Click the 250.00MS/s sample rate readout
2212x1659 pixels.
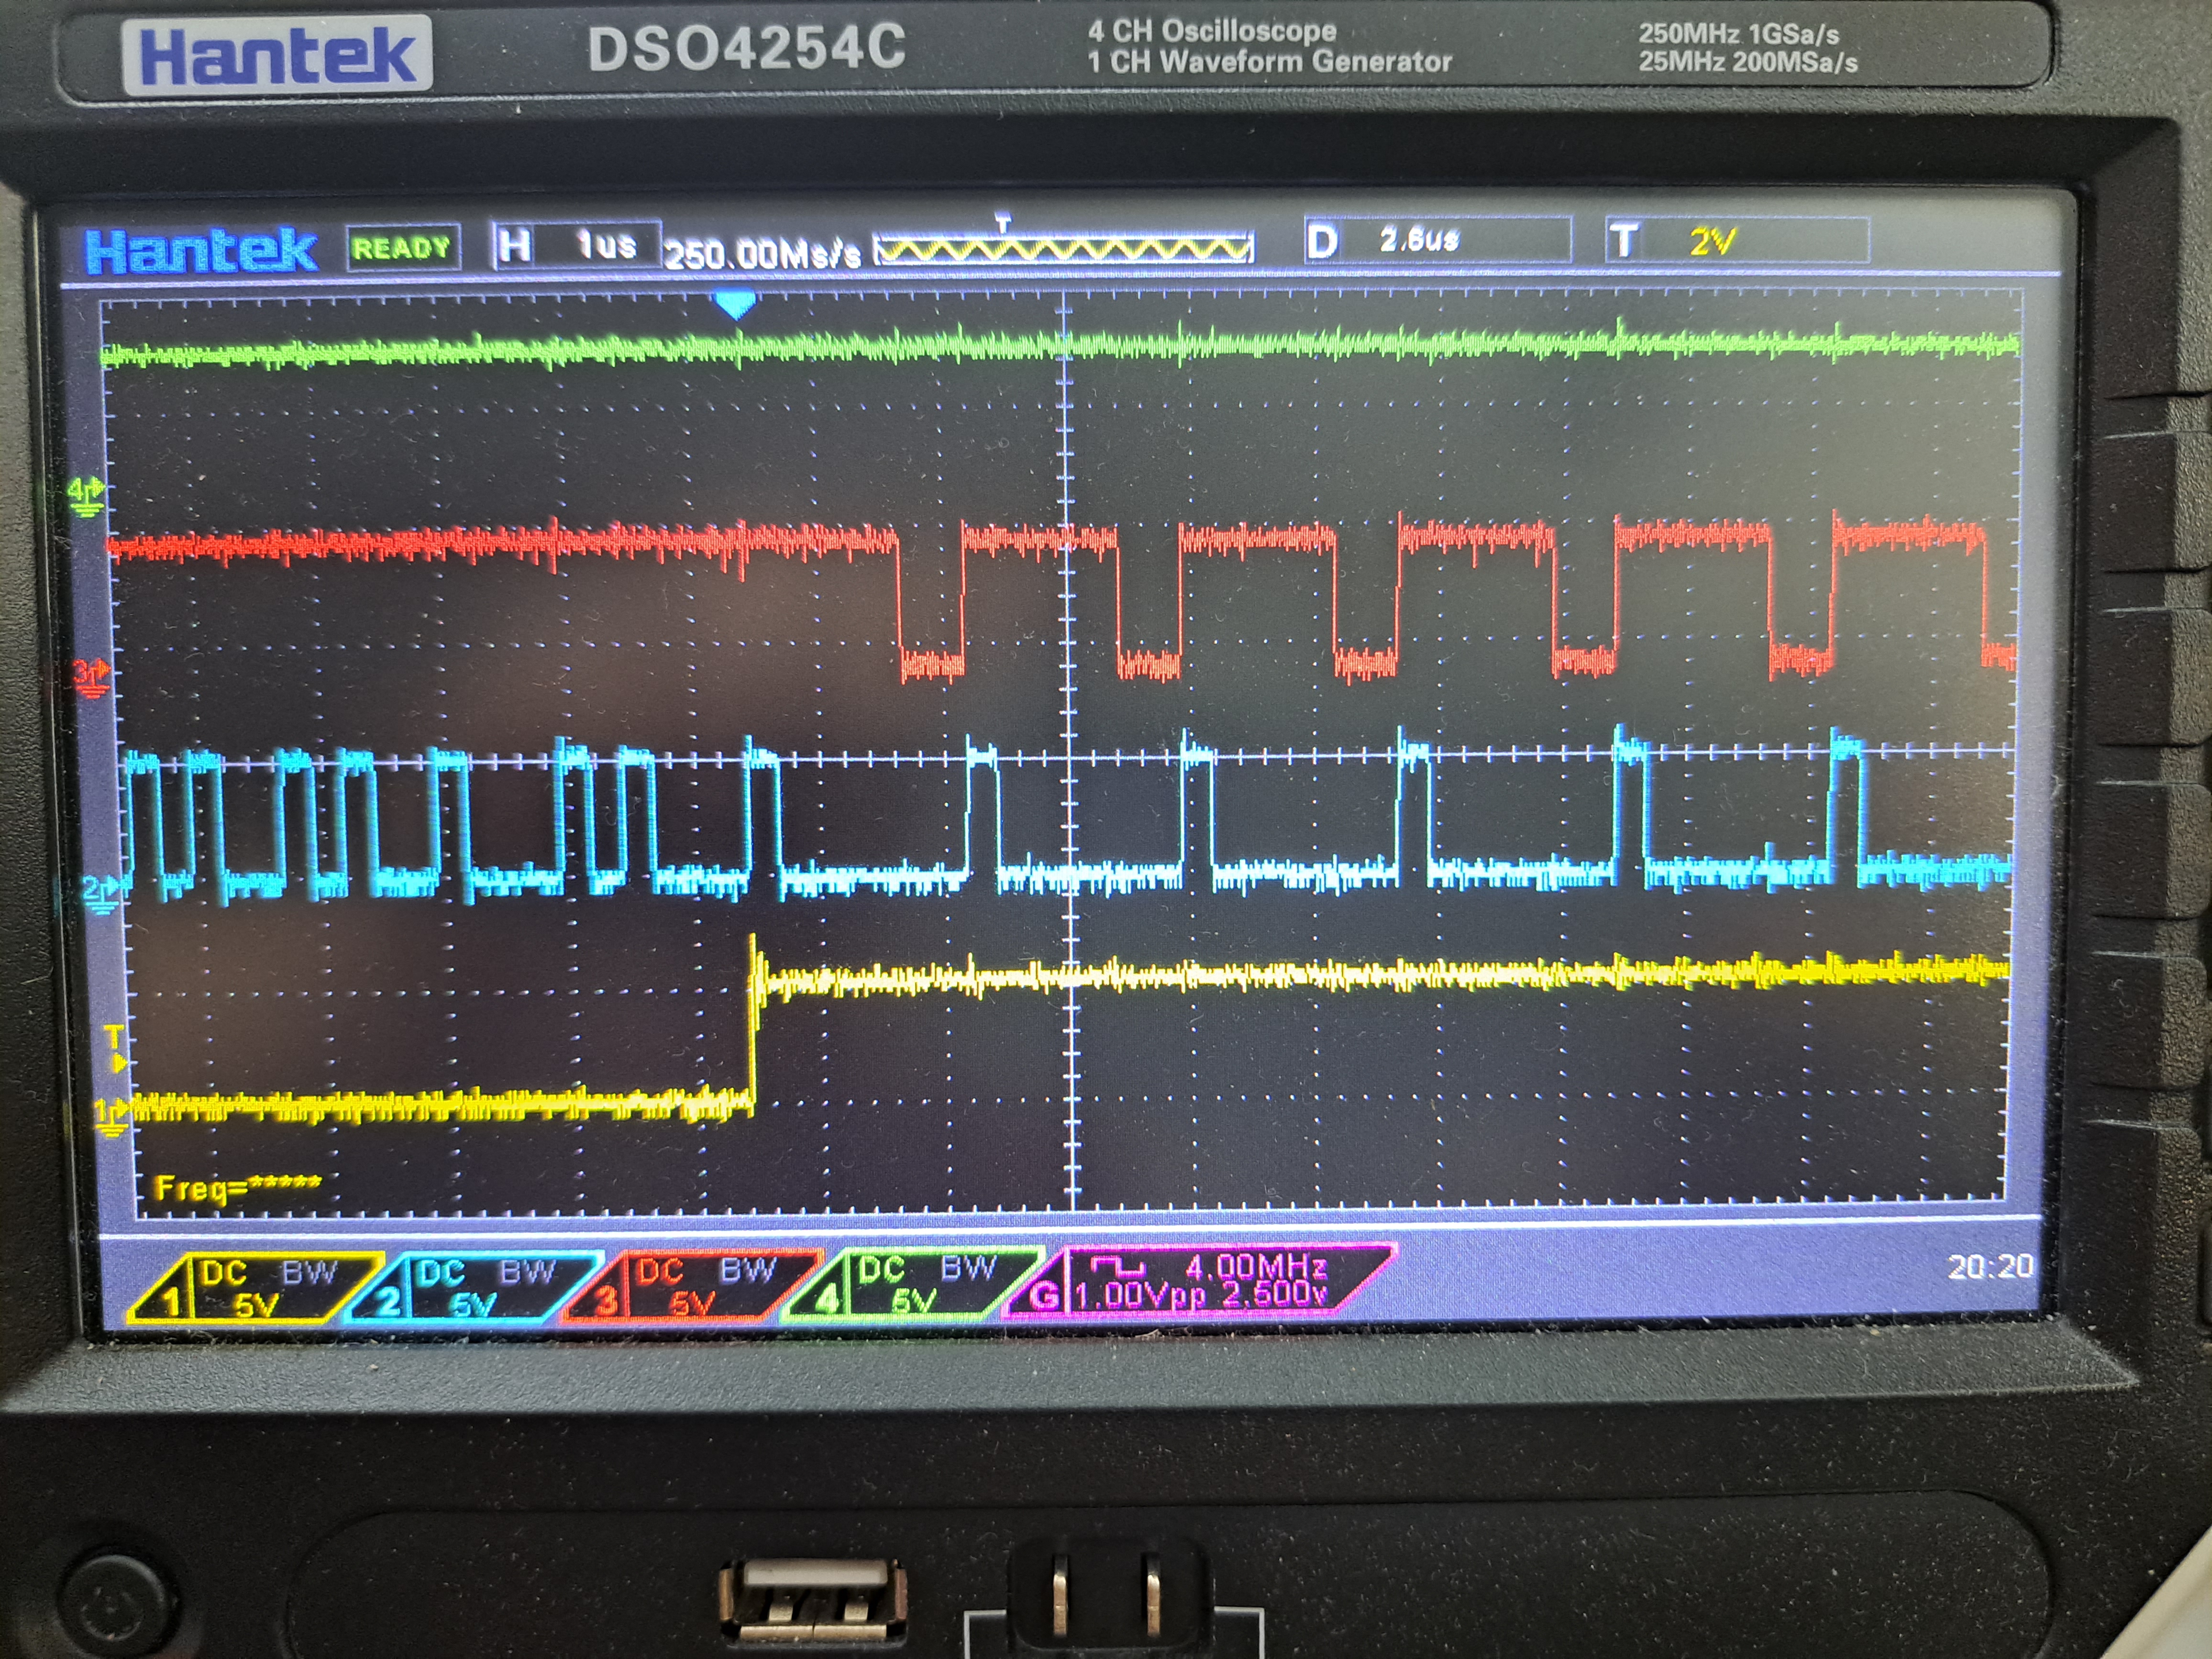pyautogui.click(x=762, y=254)
